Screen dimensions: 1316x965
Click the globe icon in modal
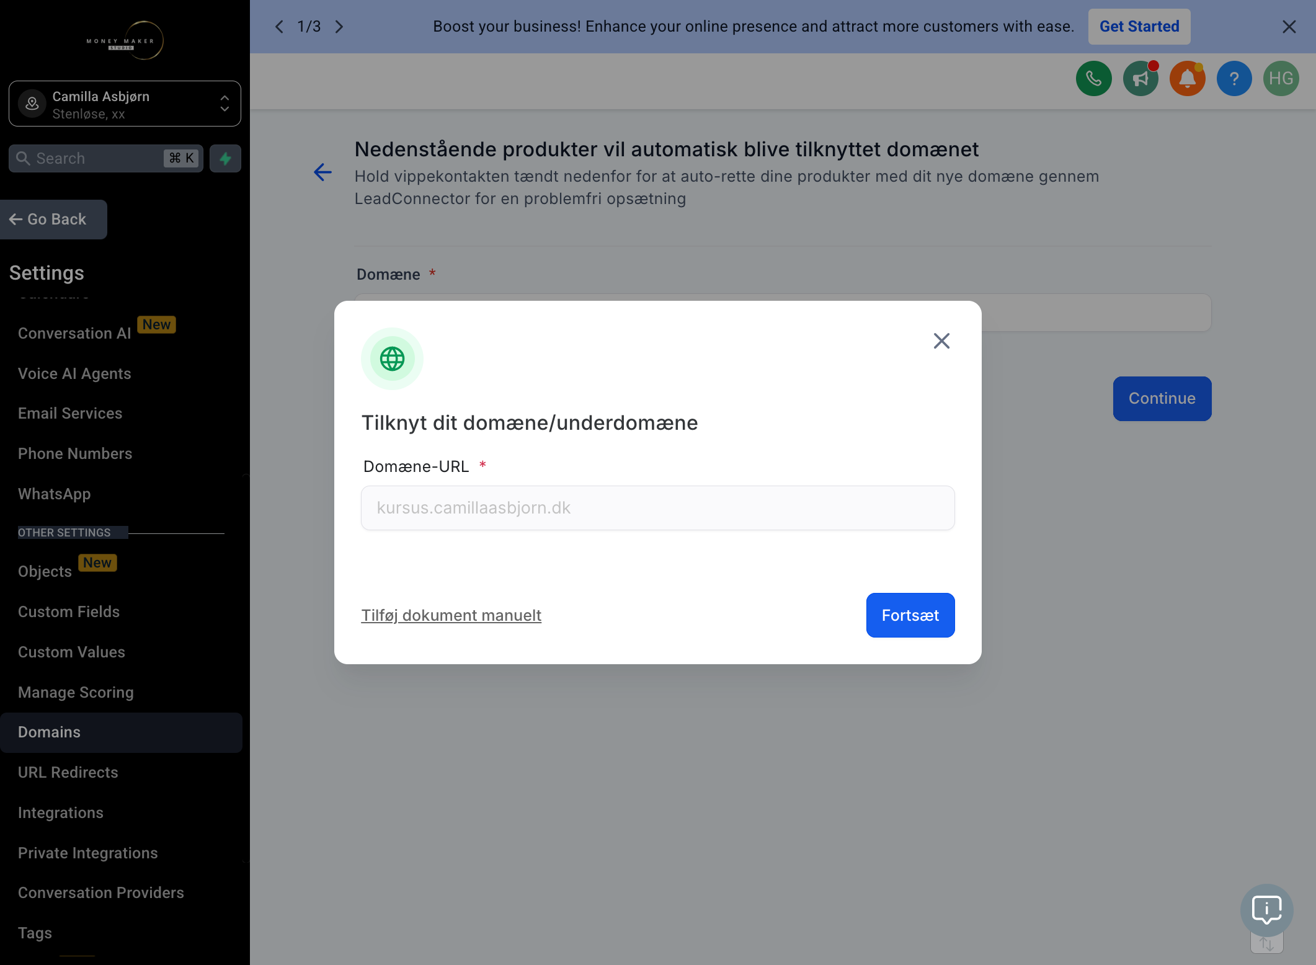(392, 358)
